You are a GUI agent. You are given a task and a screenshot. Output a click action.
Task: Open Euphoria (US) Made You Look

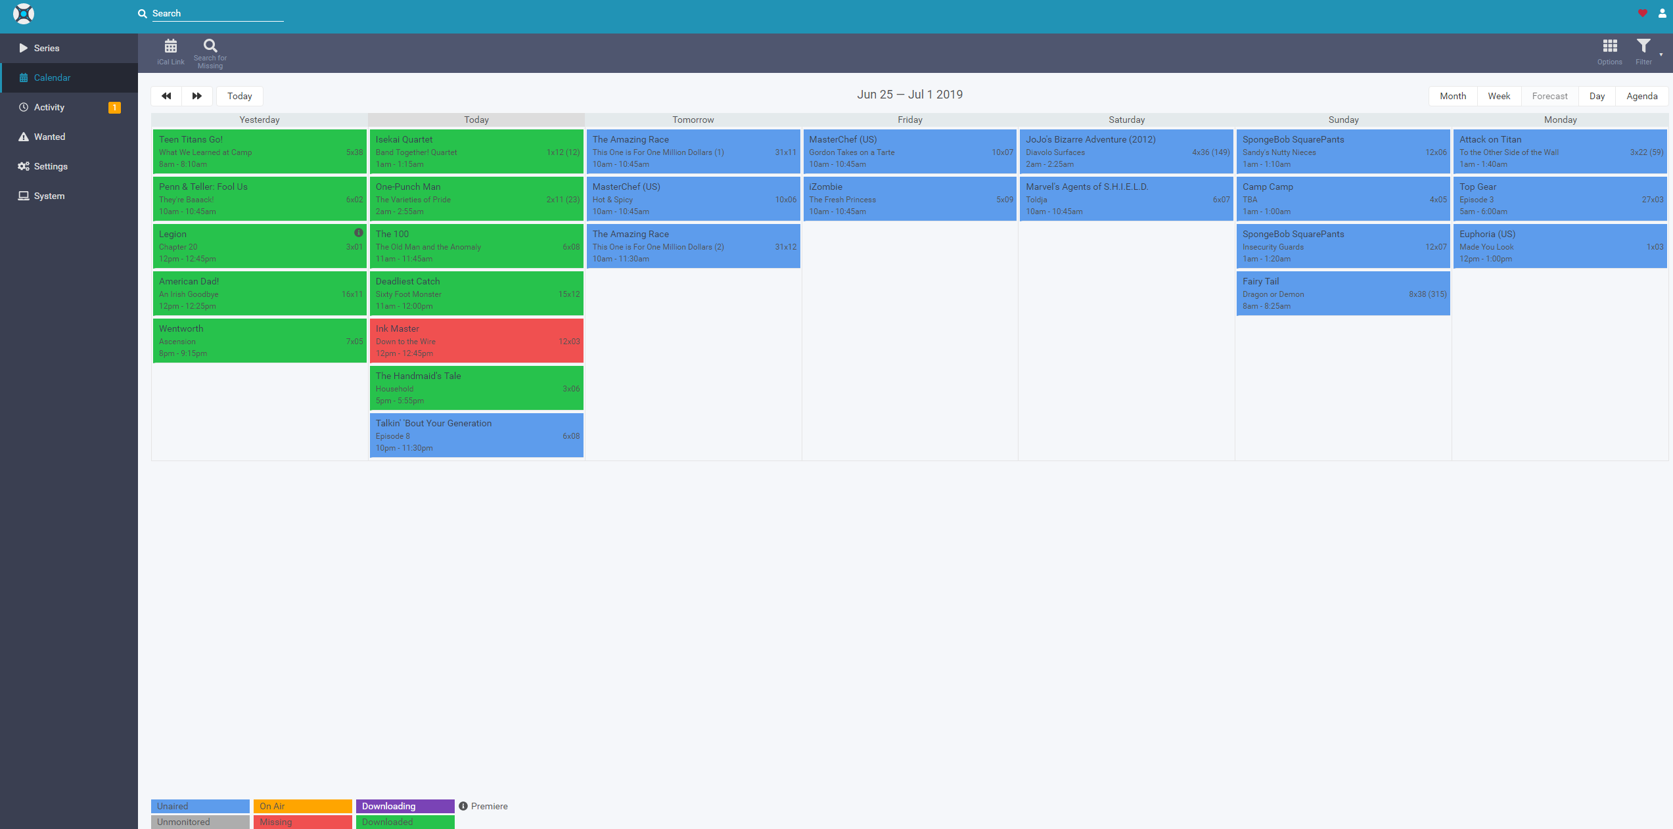[x=1560, y=246]
